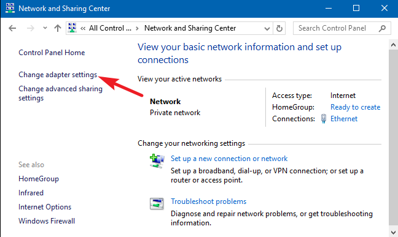Screen dimensions: 398x237
Task: Click the 'Access type:' label
Action: [x=292, y=96]
